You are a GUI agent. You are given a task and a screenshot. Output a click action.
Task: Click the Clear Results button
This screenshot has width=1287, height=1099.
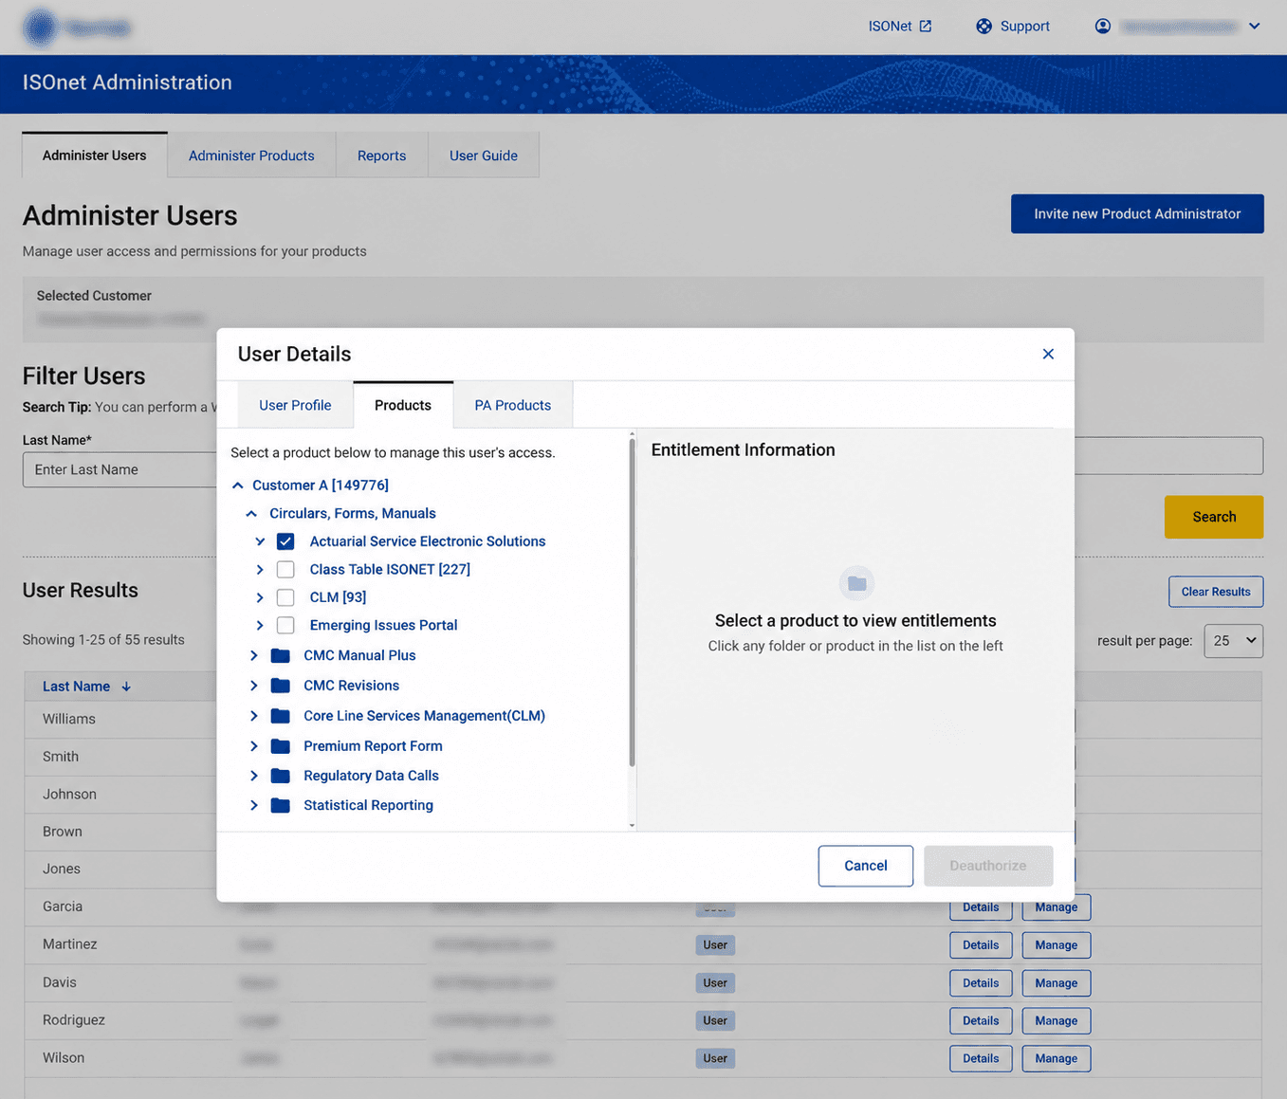click(1216, 592)
